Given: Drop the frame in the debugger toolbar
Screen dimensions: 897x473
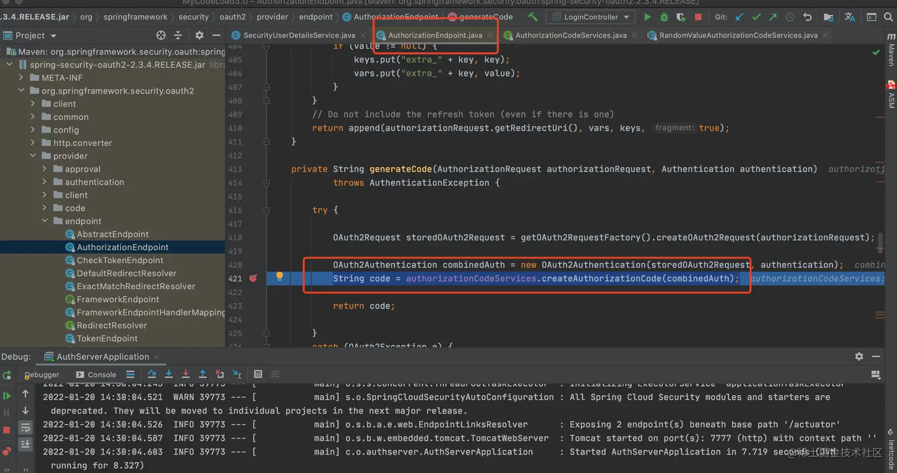Looking at the screenshot, I should [220, 374].
